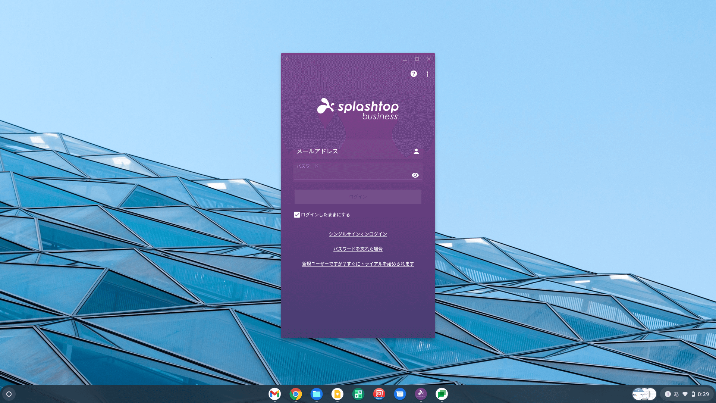716x403 pixels.
Task: Open the green calculator app icon in shelf
Action: click(358, 394)
